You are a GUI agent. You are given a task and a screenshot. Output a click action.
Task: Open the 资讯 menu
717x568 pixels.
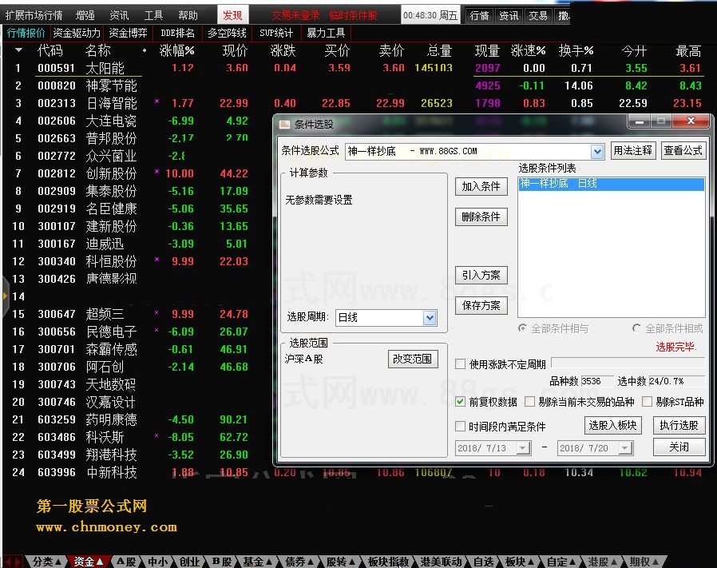pos(119,15)
